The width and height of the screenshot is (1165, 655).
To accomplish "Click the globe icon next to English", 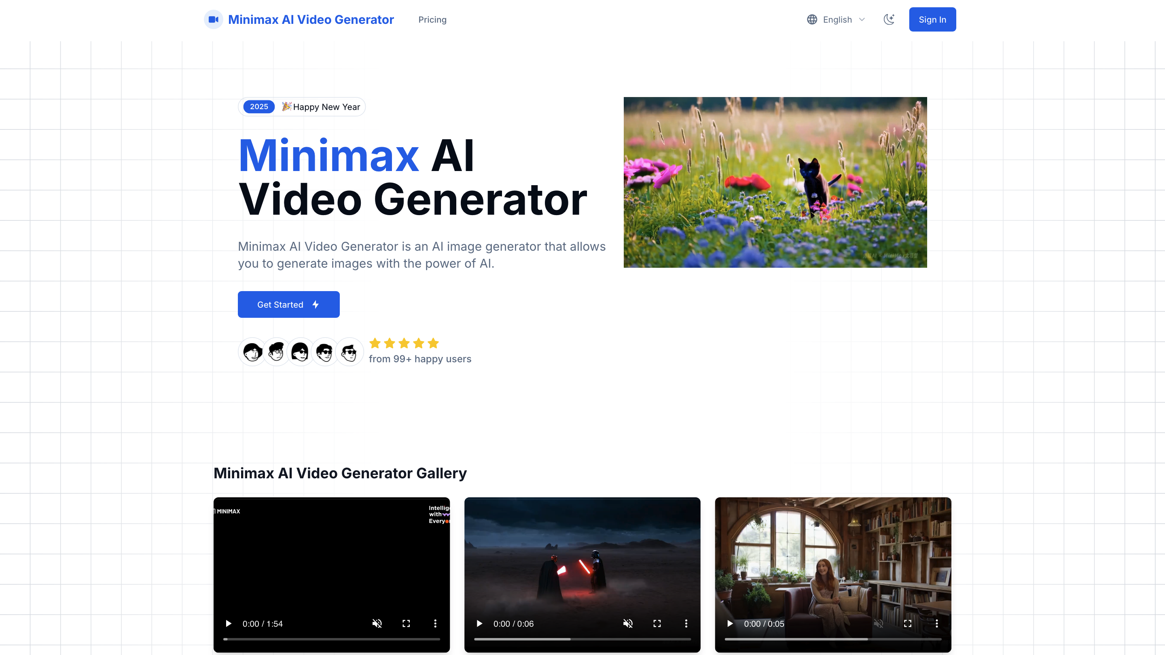I will (812, 19).
